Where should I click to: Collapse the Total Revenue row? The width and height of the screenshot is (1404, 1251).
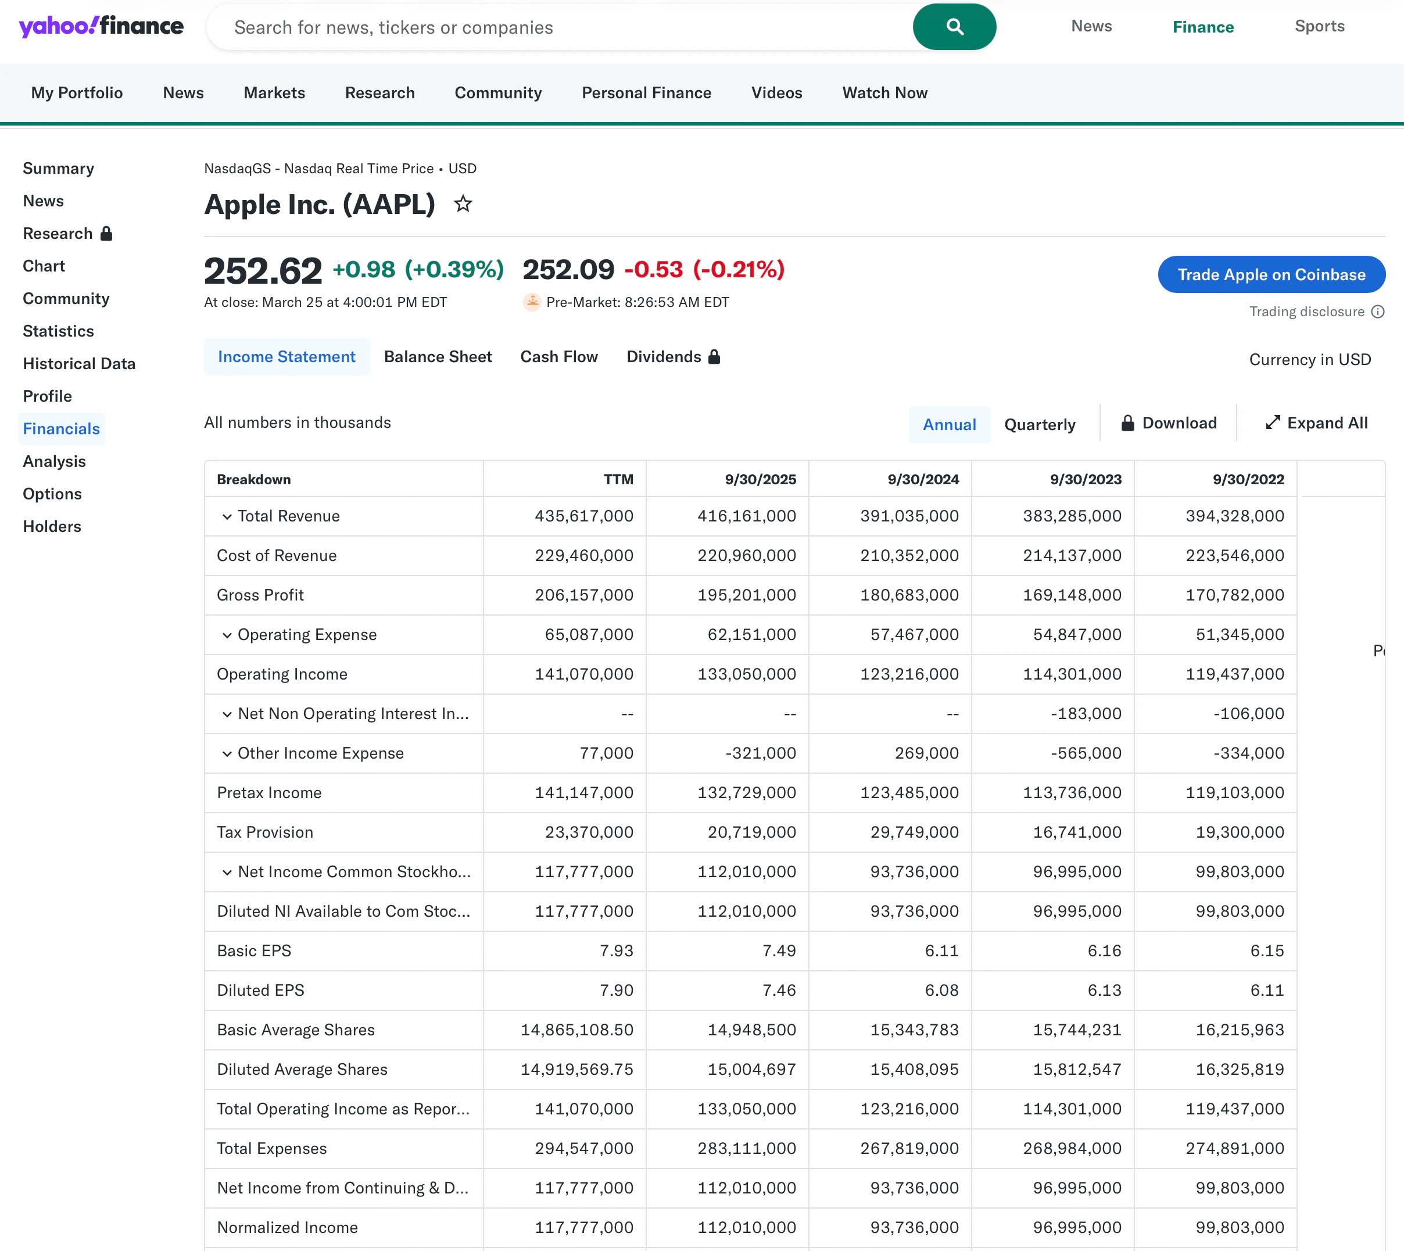click(226, 516)
